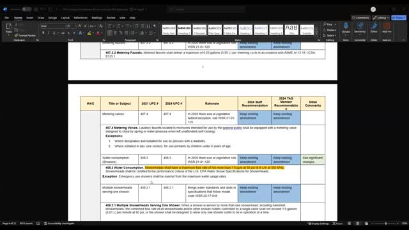
Task: Toggle Focus mode in status bar
Action: click(x=337, y=224)
